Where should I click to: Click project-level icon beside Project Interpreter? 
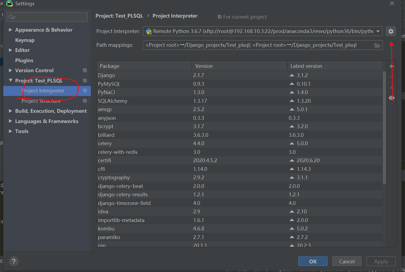[85, 91]
